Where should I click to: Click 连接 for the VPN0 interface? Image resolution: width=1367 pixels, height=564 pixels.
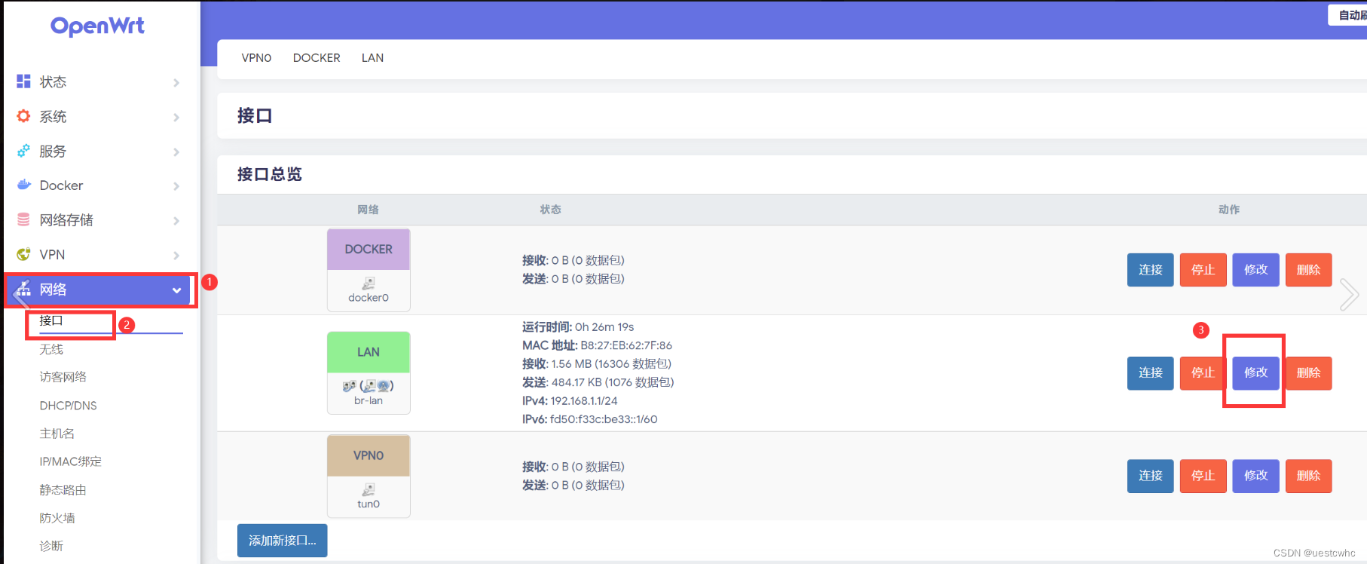(1150, 476)
